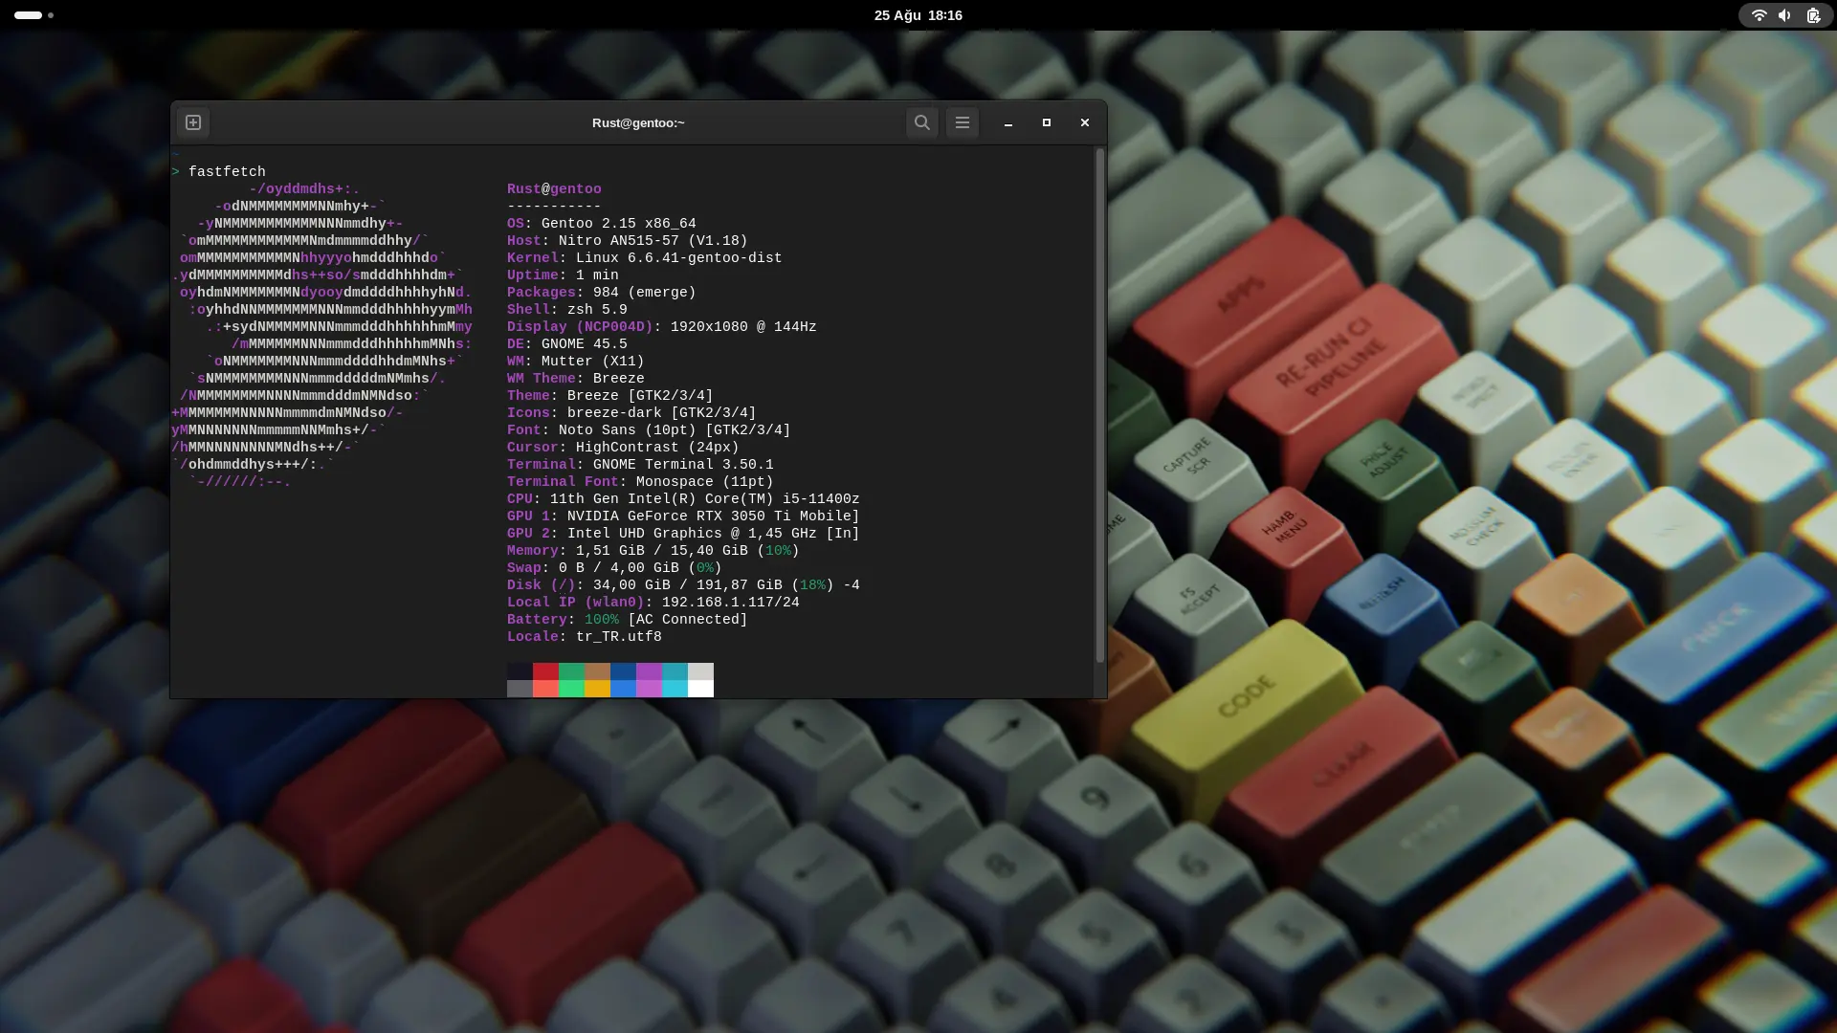1837x1033 pixels.
Task: Minimize the terminal window
Action: pyautogui.click(x=1008, y=122)
